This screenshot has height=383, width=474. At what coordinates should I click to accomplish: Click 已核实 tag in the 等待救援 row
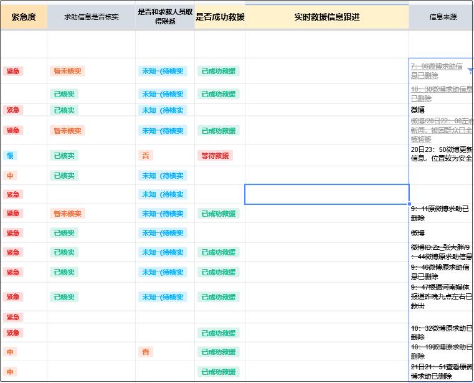(x=64, y=156)
